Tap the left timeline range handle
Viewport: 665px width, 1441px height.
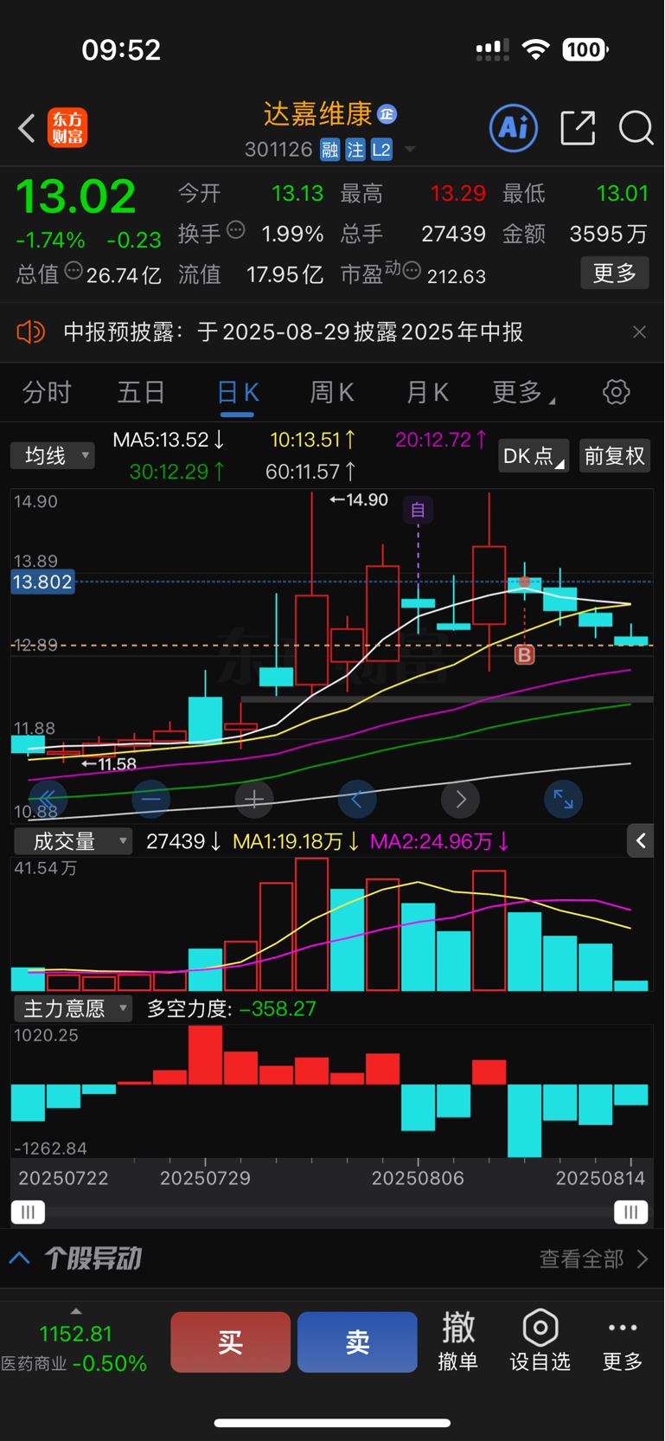[28, 1213]
